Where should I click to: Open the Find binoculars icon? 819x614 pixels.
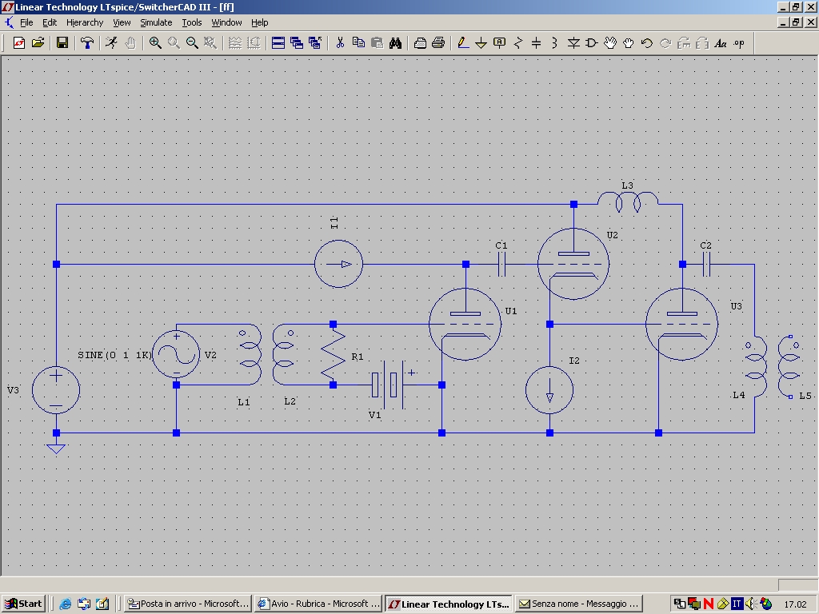click(395, 43)
